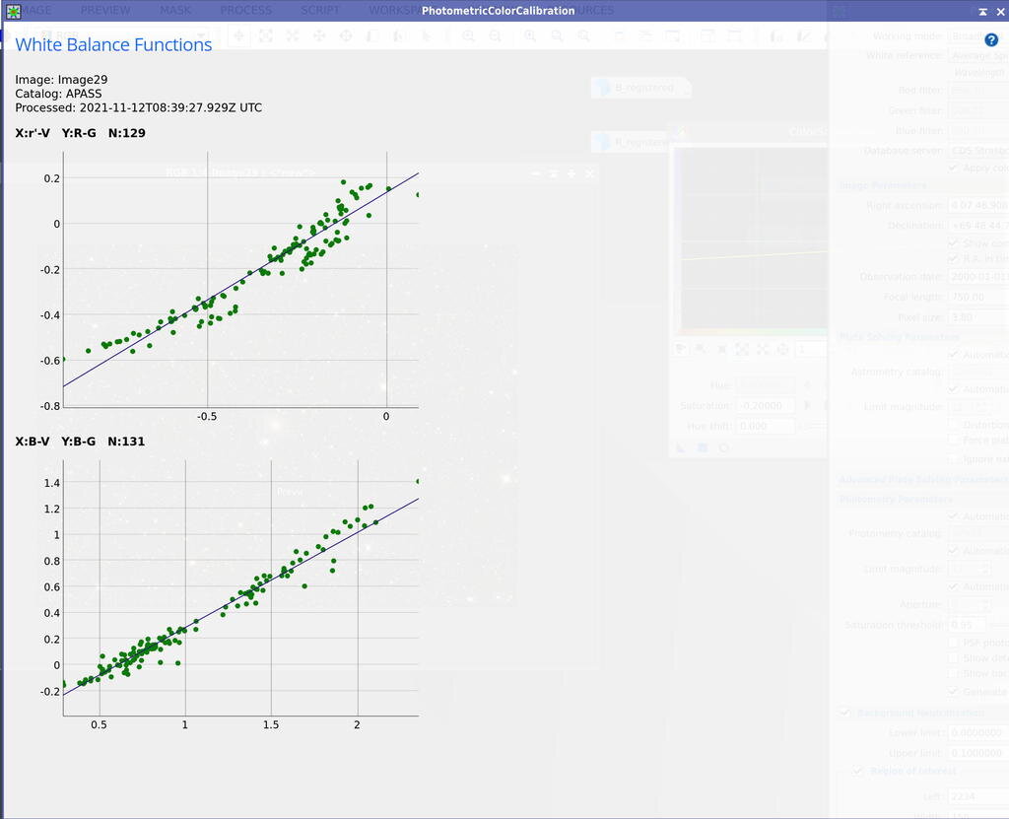Click the 1.4 y-axis tick of lower graph
The width and height of the screenshot is (1009, 819).
(52, 483)
